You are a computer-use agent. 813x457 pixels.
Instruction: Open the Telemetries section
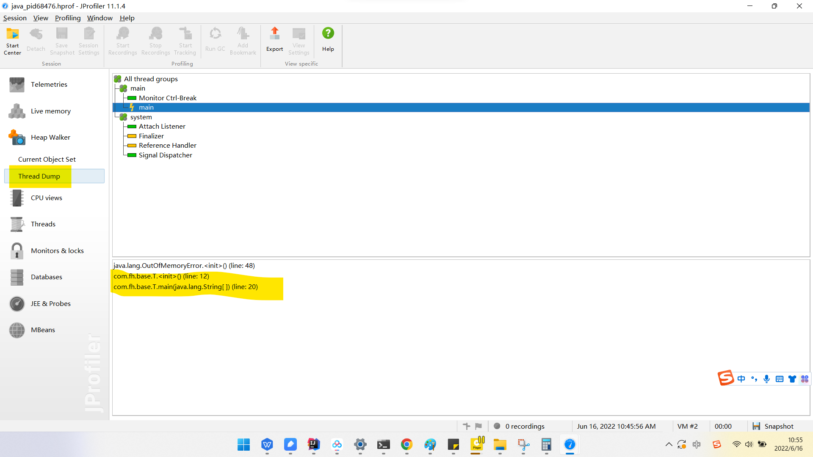[x=49, y=85]
